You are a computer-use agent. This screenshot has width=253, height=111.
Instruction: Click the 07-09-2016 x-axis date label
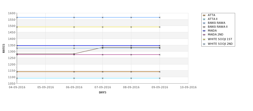pyautogui.click(x=102, y=87)
